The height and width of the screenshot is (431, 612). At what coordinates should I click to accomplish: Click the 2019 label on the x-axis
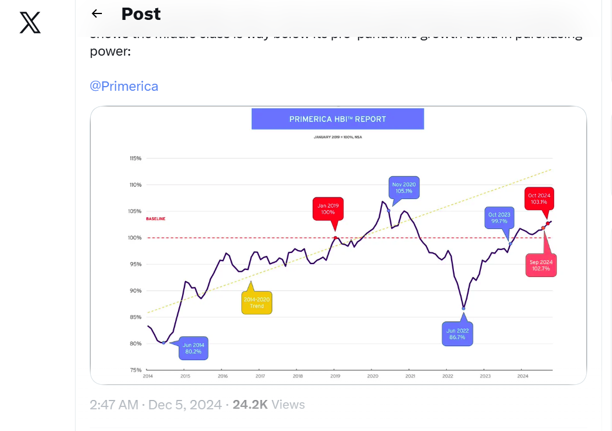(x=335, y=376)
